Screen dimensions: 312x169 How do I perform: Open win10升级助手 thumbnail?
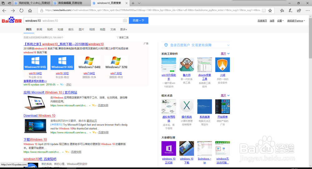click(168, 65)
